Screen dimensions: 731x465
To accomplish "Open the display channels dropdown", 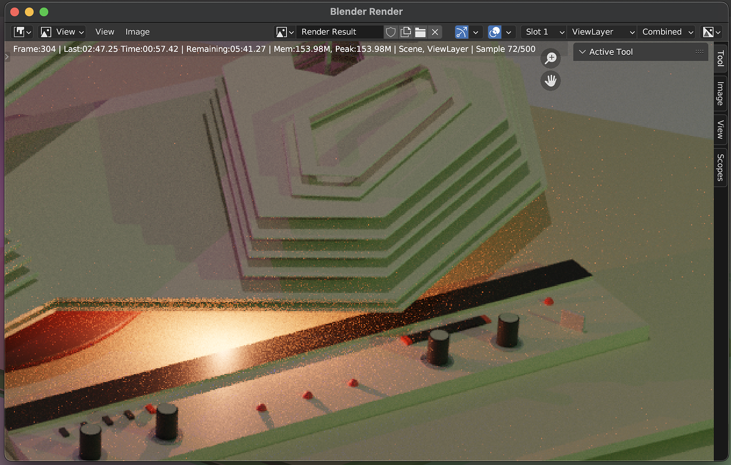I will coord(711,32).
